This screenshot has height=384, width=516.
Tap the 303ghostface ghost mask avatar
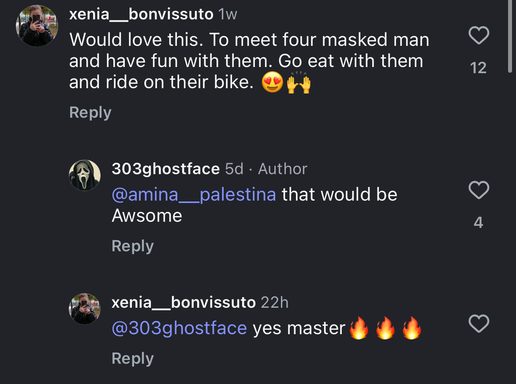[85, 175]
